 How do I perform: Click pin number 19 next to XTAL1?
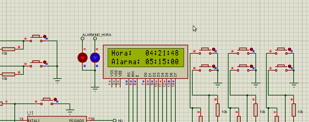(x=21, y=119)
